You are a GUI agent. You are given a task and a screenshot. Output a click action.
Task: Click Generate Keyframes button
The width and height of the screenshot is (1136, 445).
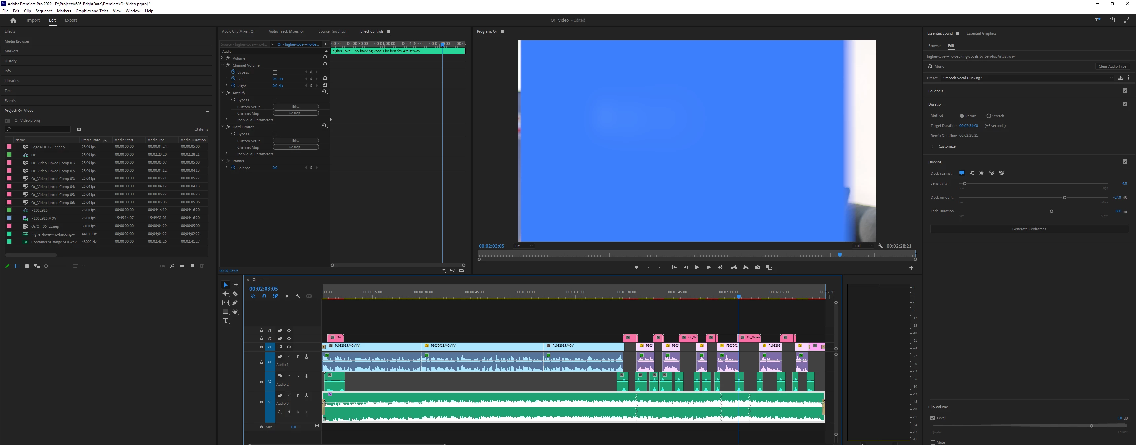click(x=1029, y=229)
